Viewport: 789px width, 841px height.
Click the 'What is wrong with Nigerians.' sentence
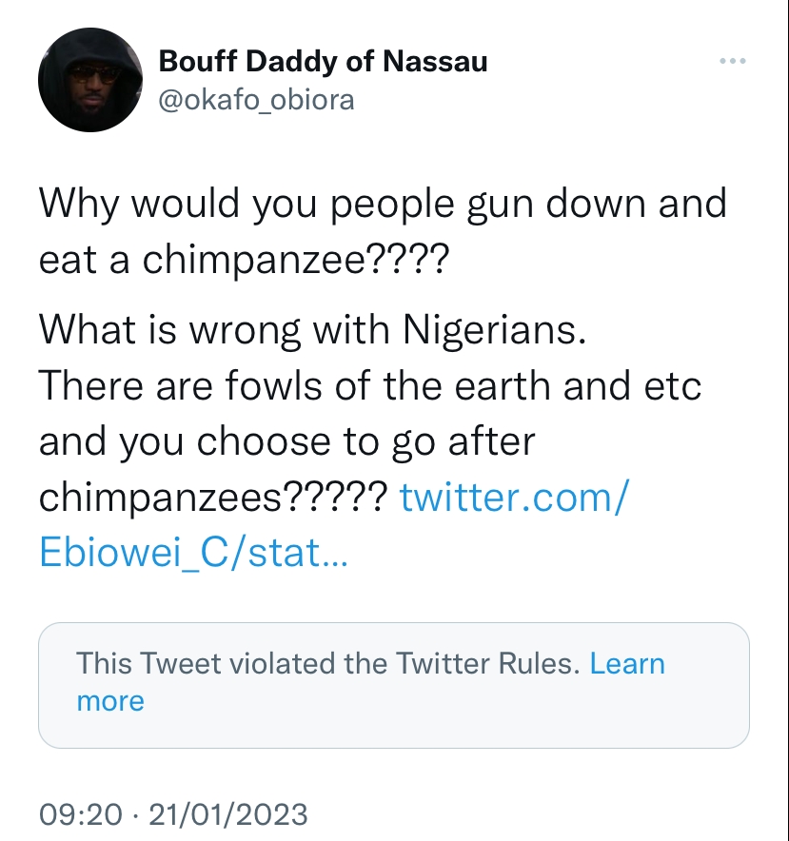(x=312, y=330)
